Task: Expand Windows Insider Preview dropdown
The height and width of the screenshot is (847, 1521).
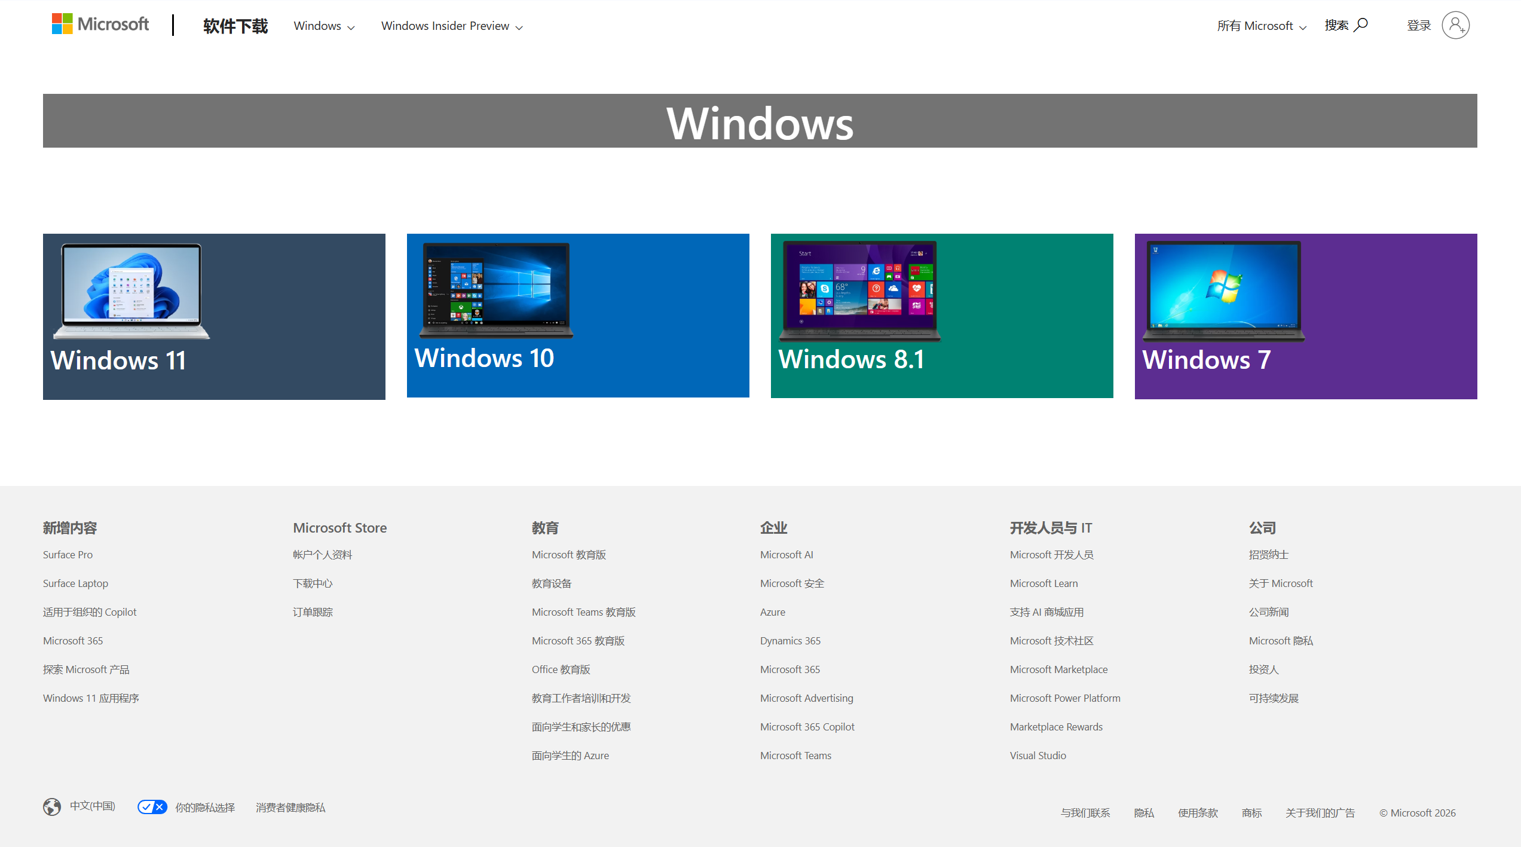Action: click(x=452, y=26)
